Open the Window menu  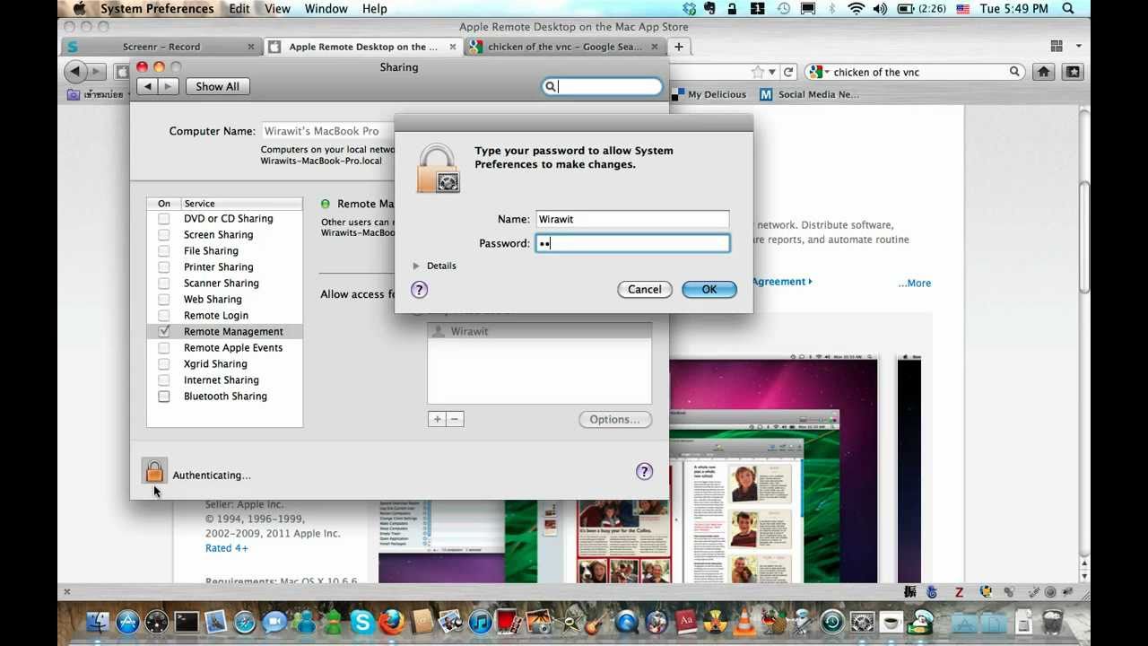[326, 9]
